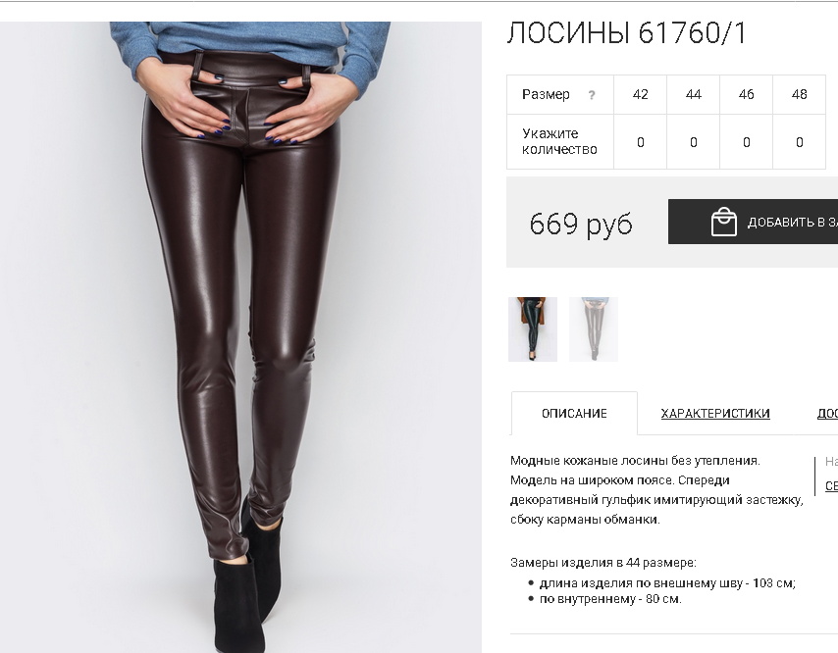This screenshot has width=838, height=653.
Task: Click the size 46 column header
Action: [746, 94]
